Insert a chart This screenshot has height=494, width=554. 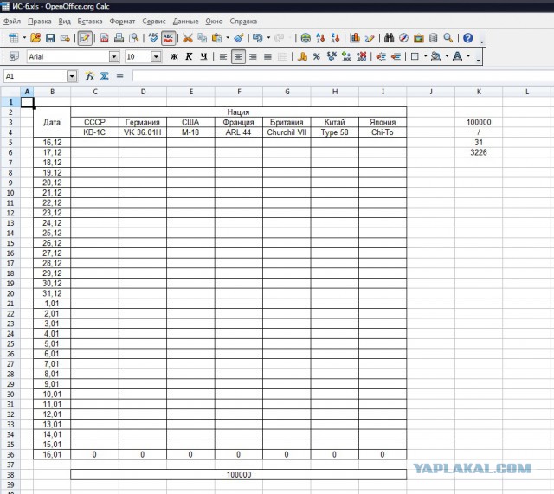(355, 38)
